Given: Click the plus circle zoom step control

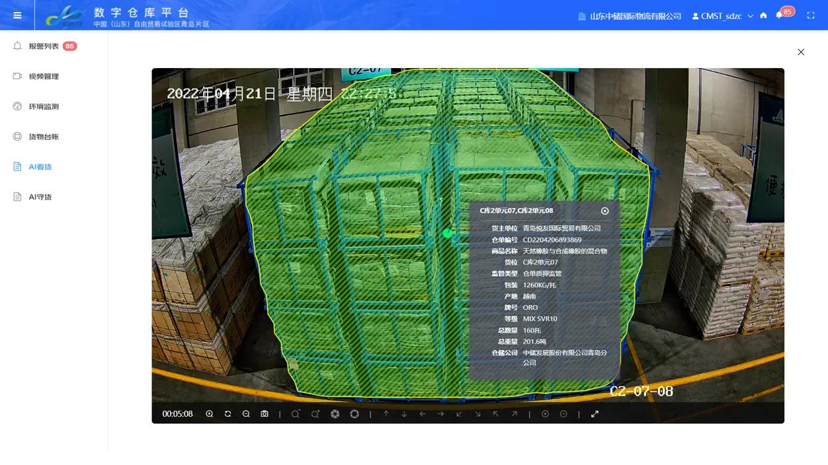Looking at the screenshot, I should pyautogui.click(x=545, y=413).
